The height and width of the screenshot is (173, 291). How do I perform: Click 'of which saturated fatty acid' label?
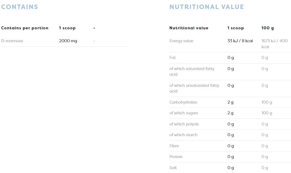[x=192, y=72]
